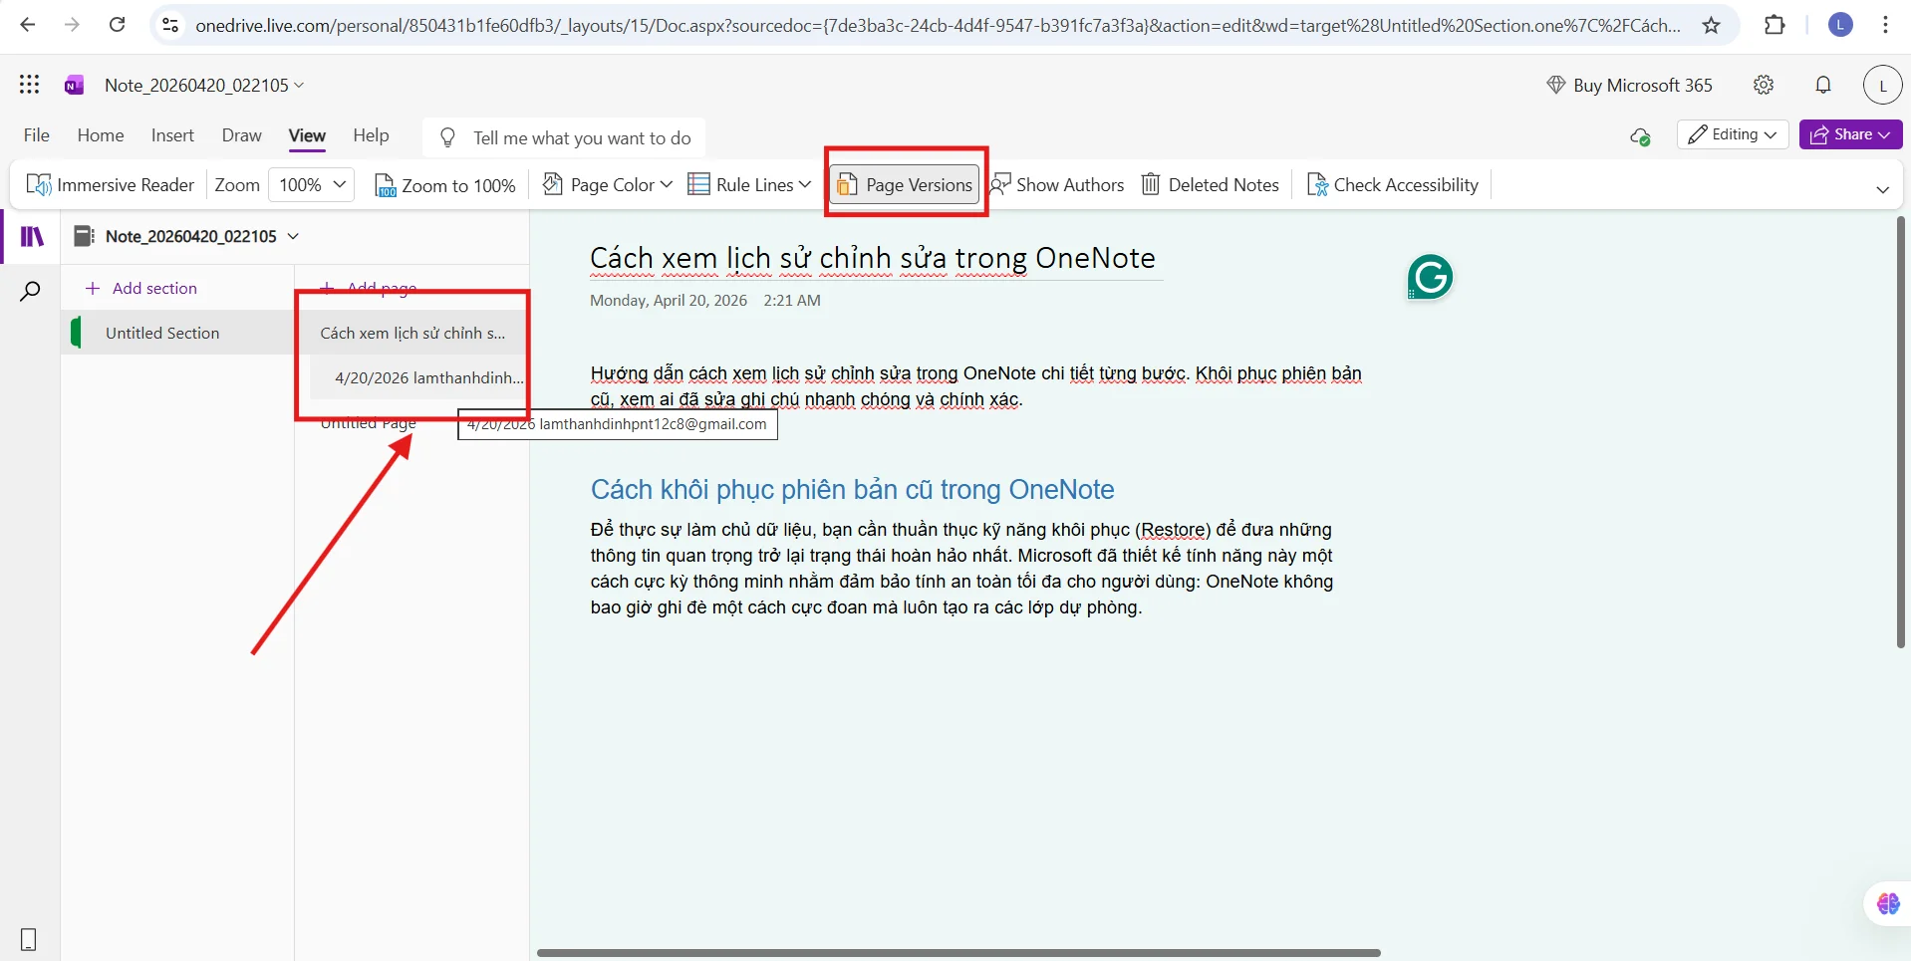Open the Editing mode dropdown

[x=1733, y=134]
